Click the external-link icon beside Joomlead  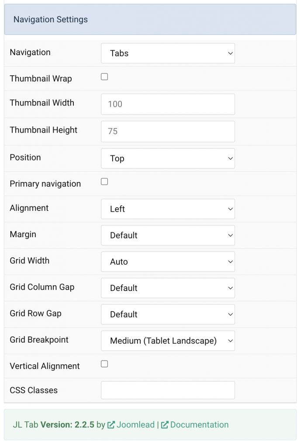(111, 424)
